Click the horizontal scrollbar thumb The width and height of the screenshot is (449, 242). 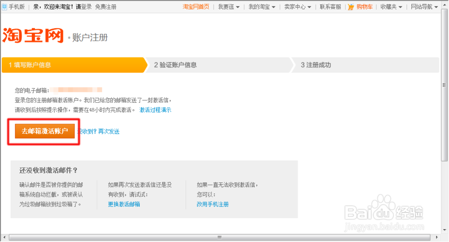220,238
